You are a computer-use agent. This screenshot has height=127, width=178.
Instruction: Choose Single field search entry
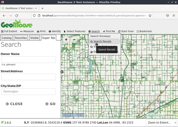tap(104, 47)
